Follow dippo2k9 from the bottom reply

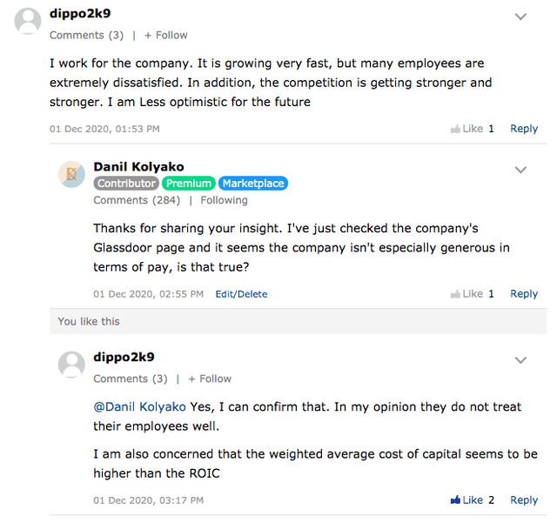(209, 379)
